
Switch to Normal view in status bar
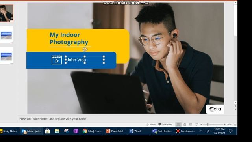click(x=178, y=125)
